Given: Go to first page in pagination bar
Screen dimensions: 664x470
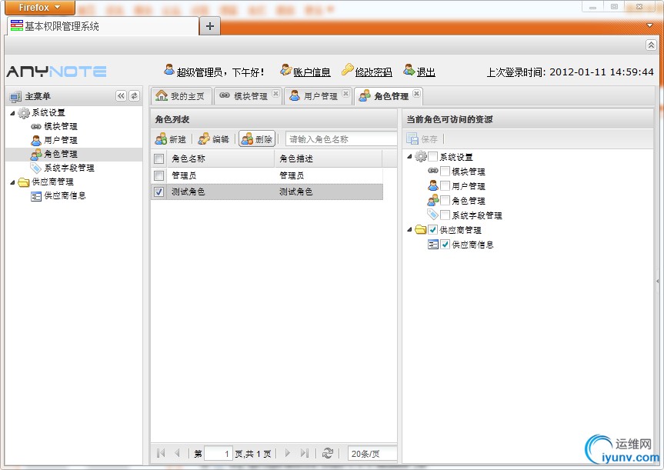Looking at the screenshot, I should click(161, 453).
